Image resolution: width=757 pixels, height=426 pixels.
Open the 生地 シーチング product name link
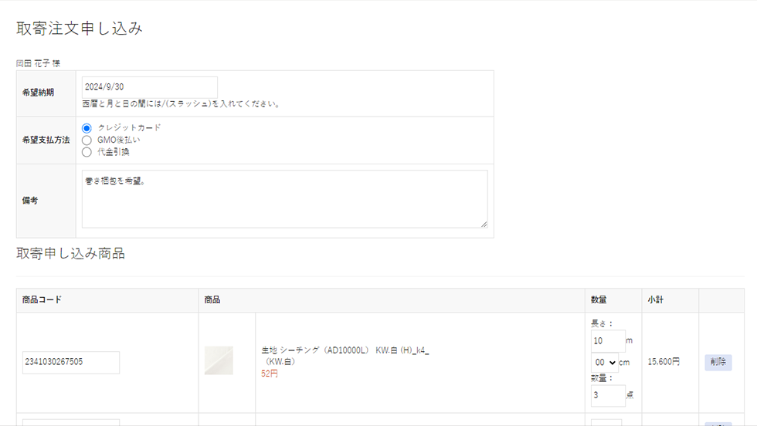(345, 350)
